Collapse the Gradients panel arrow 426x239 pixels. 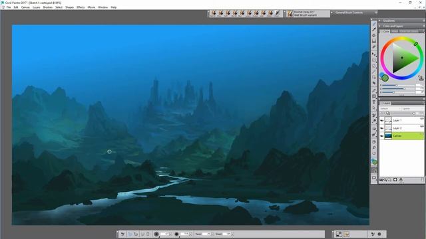380,21
